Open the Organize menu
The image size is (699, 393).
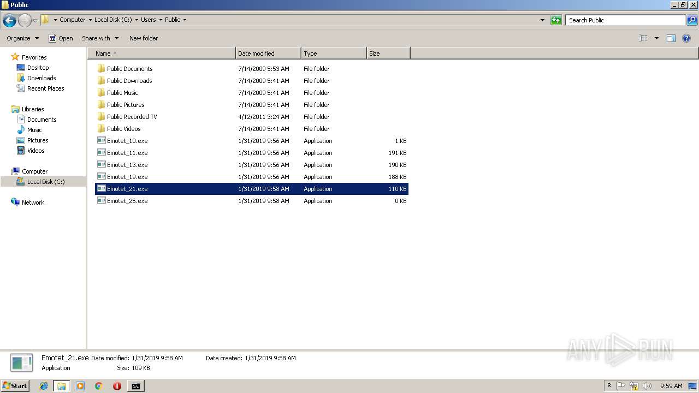tap(22, 38)
